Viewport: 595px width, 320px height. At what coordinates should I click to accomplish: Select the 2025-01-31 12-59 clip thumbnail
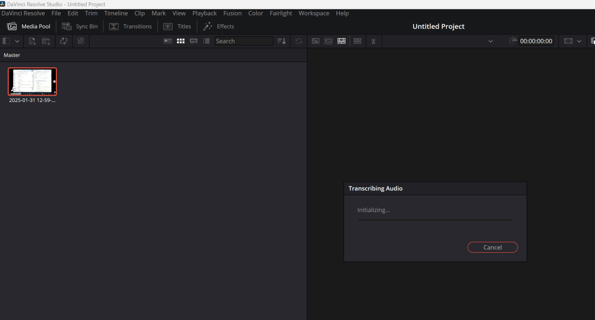pyautogui.click(x=33, y=82)
